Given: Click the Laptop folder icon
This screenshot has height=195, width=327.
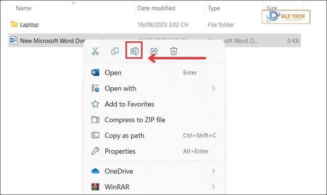Looking at the screenshot, I should (14, 25).
